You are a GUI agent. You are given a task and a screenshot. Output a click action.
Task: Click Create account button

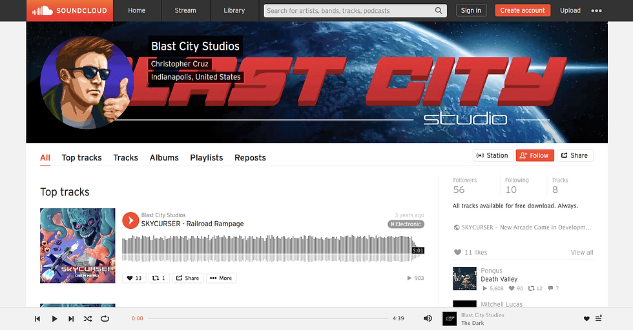click(523, 10)
